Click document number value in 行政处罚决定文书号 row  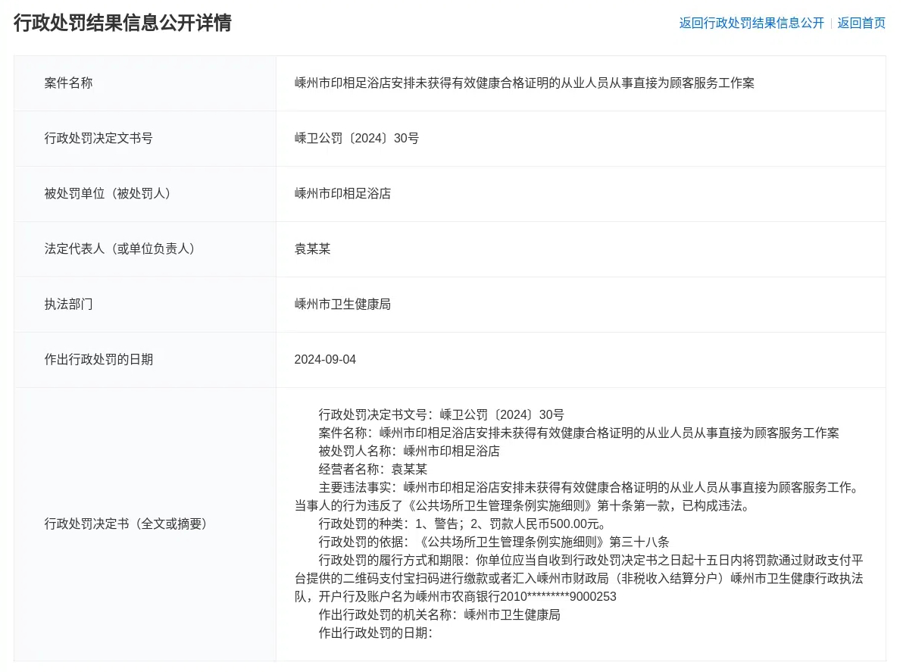(x=356, y=138)
